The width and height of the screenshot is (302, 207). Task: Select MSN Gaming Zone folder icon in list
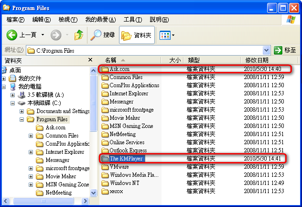[x=105, y=126]
